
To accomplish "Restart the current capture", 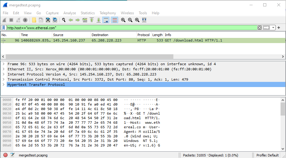I will (18, 20).
